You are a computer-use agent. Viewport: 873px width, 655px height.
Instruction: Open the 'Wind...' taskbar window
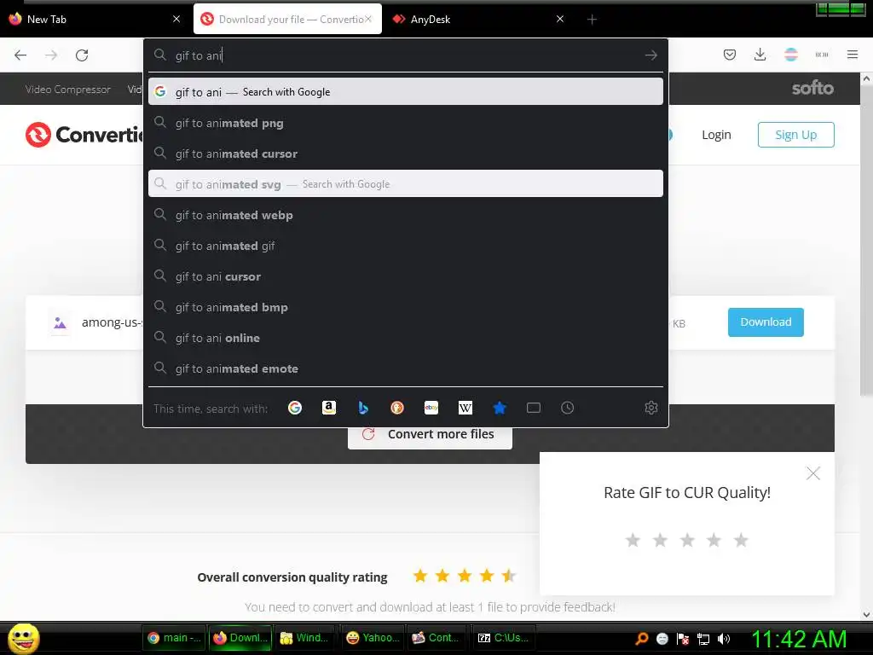coord(304,638)
